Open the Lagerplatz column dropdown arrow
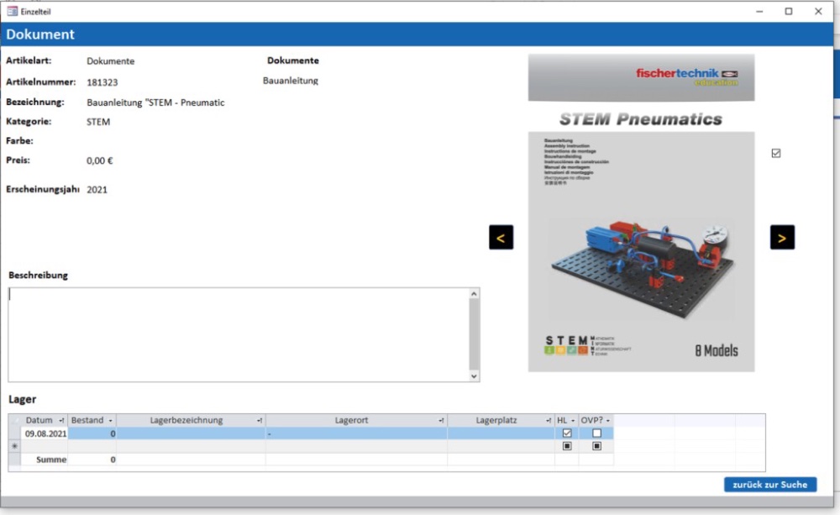 coord(548,421)
